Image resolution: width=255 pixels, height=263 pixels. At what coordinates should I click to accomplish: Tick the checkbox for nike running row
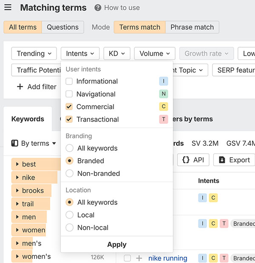[127, 258]
